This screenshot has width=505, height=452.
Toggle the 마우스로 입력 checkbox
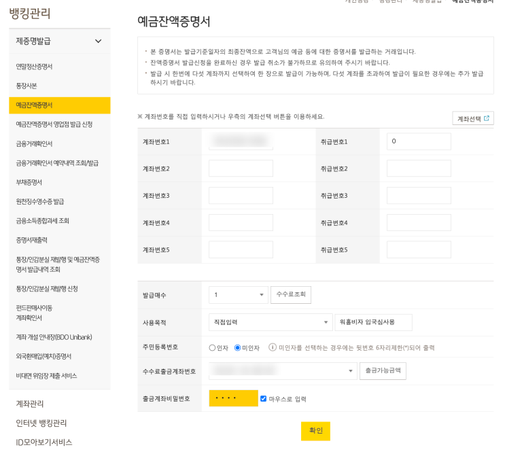tap(263, 398)
